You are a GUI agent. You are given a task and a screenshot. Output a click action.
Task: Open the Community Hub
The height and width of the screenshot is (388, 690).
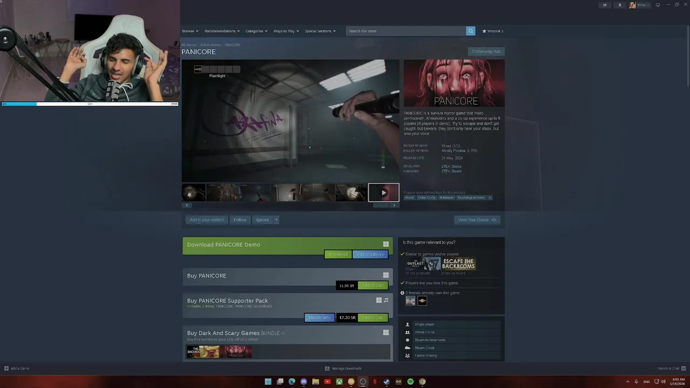click(486, 51)
